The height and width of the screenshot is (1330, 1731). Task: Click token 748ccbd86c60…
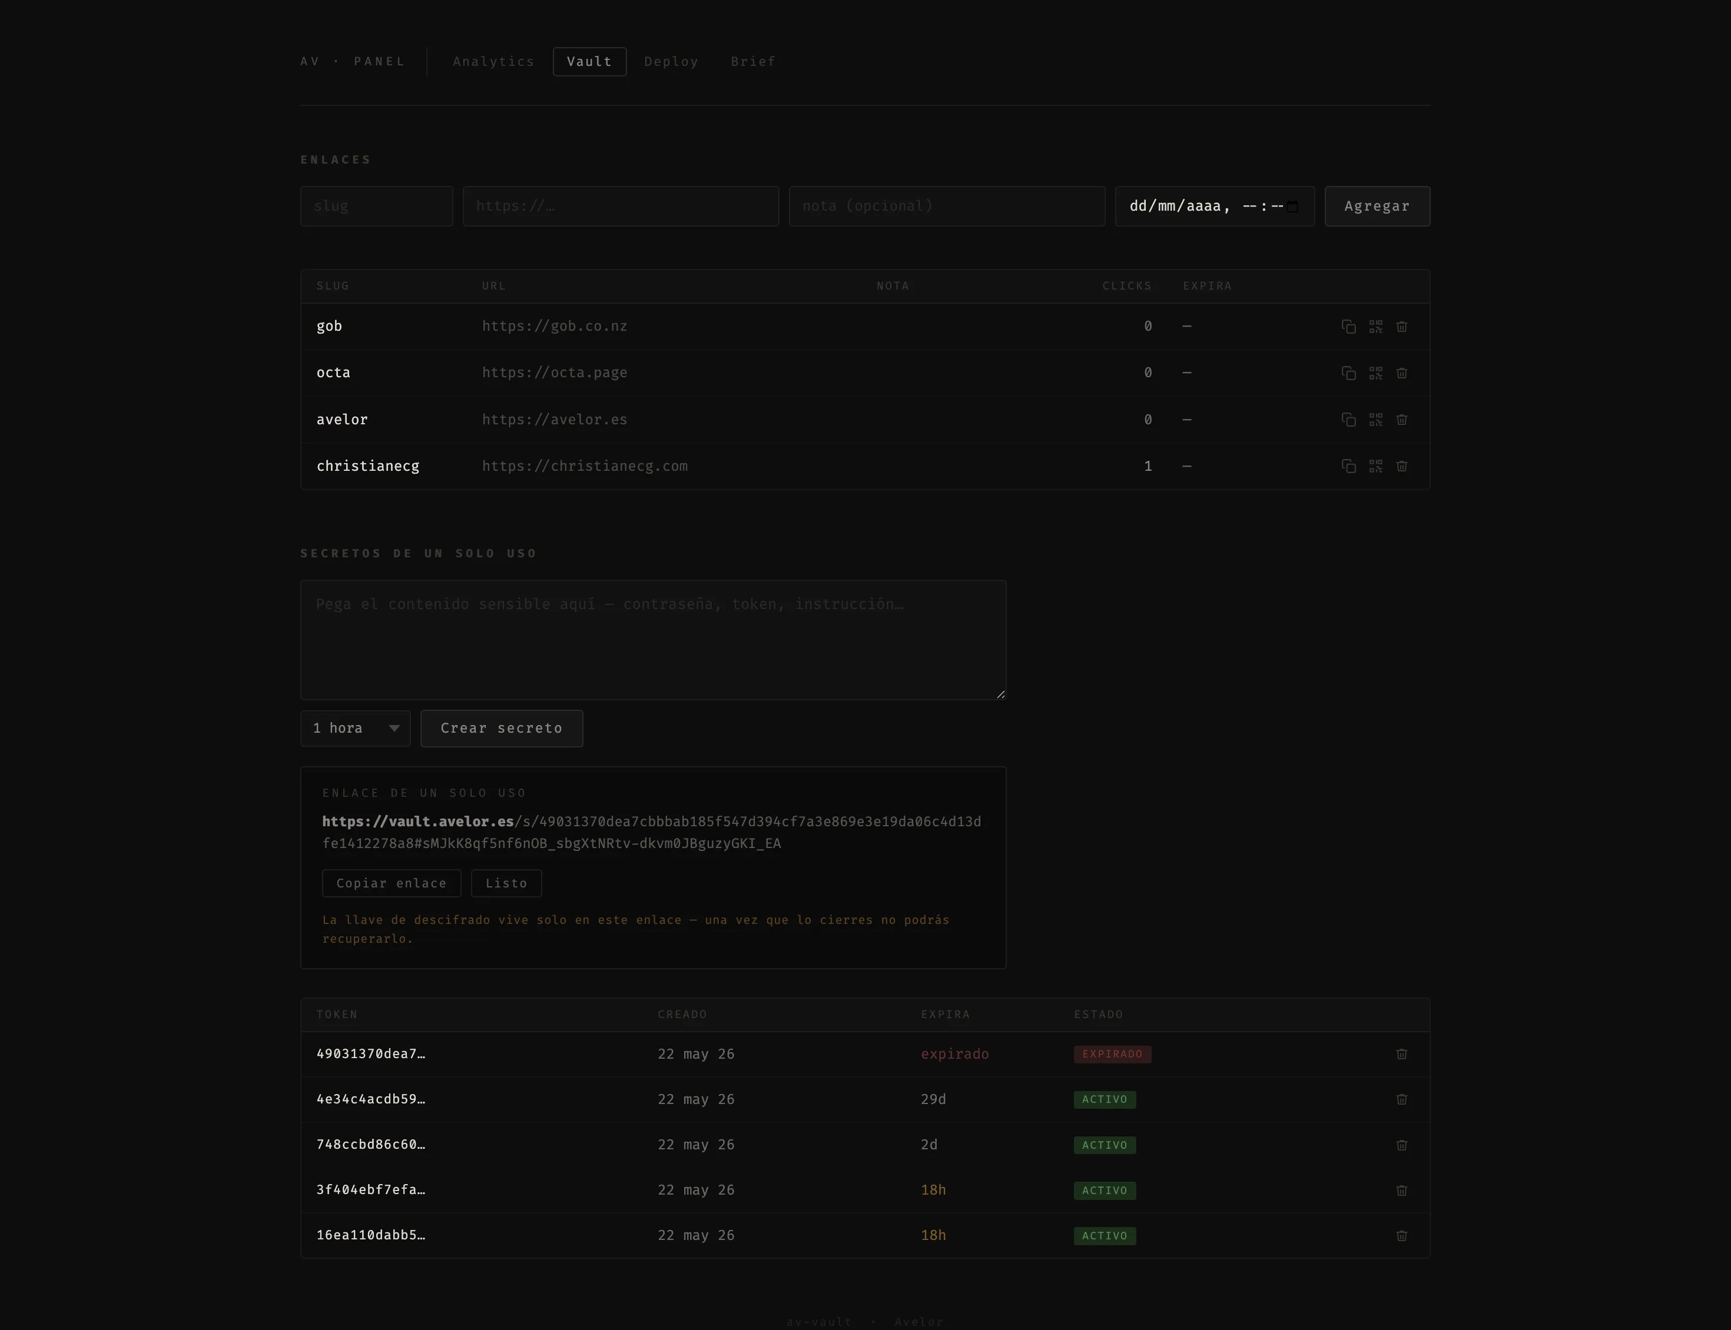tap(370, 1145)
